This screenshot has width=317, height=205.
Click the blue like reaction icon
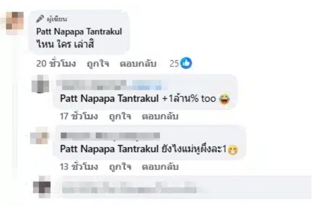tap(186, 63)
